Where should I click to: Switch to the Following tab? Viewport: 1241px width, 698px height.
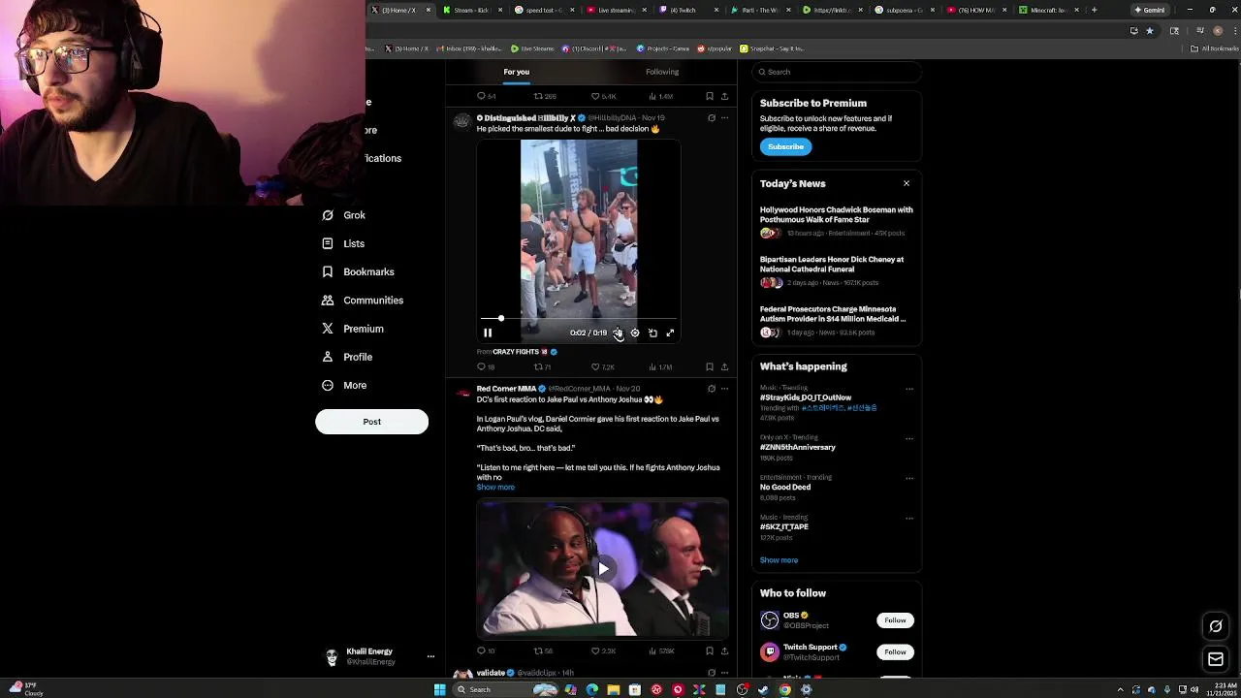(662, 72)
